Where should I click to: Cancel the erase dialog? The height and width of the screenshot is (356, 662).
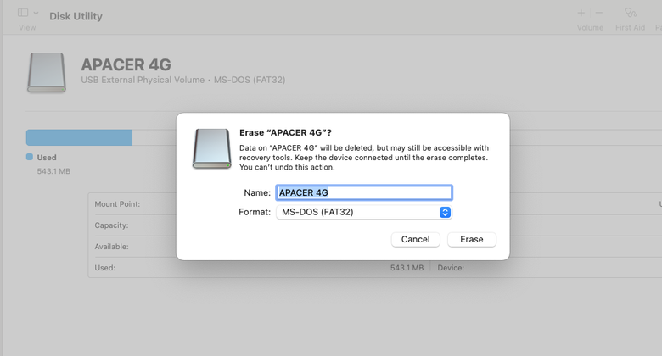pos(415,239)
